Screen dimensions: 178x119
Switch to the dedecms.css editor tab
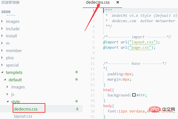tap(98, 2)
